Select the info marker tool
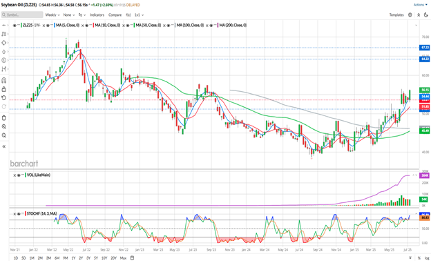Screen dimensions: 431x261 [3, 60]
